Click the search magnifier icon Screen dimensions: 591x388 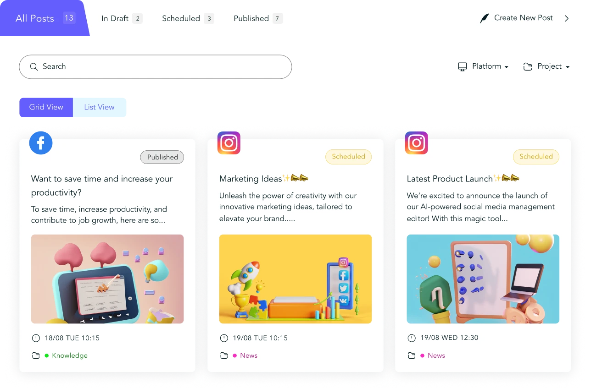coord(34,67)
